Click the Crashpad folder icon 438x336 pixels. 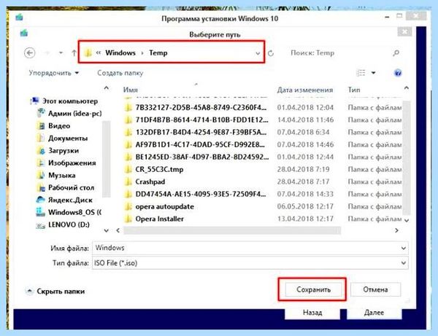128,181
